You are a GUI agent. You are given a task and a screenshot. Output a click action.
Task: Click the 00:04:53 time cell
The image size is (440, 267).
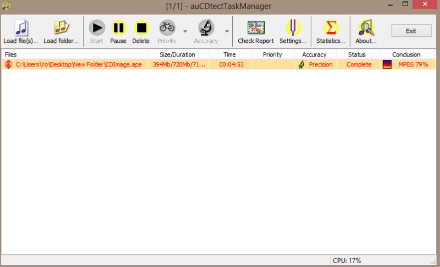[231, 64]
